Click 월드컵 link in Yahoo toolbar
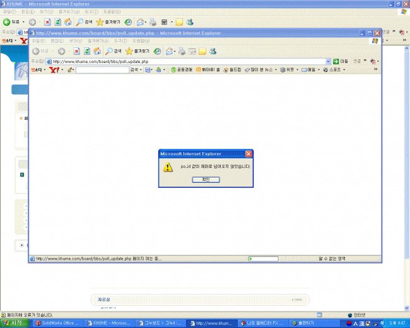 click(x=233, y=70)
